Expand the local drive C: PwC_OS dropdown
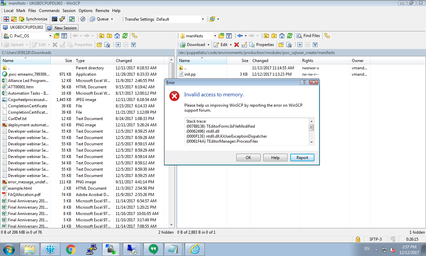This screenshot has width=426, height=256. (x=50, y=36)
